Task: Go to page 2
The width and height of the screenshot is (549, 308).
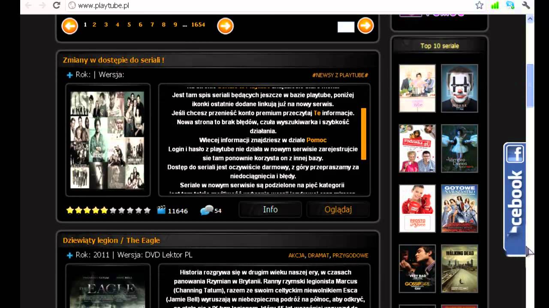Action: point(94,25)
